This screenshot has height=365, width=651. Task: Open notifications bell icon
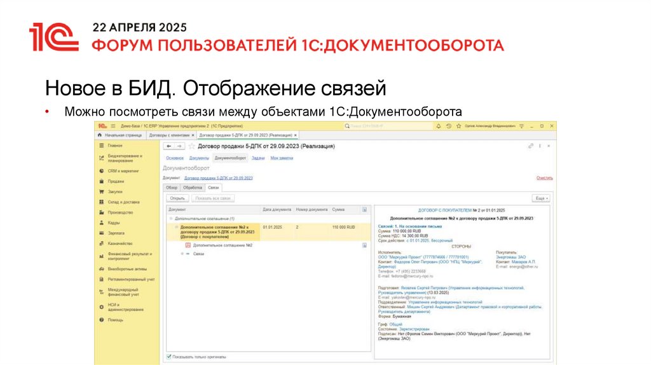(x=439, y=126)
